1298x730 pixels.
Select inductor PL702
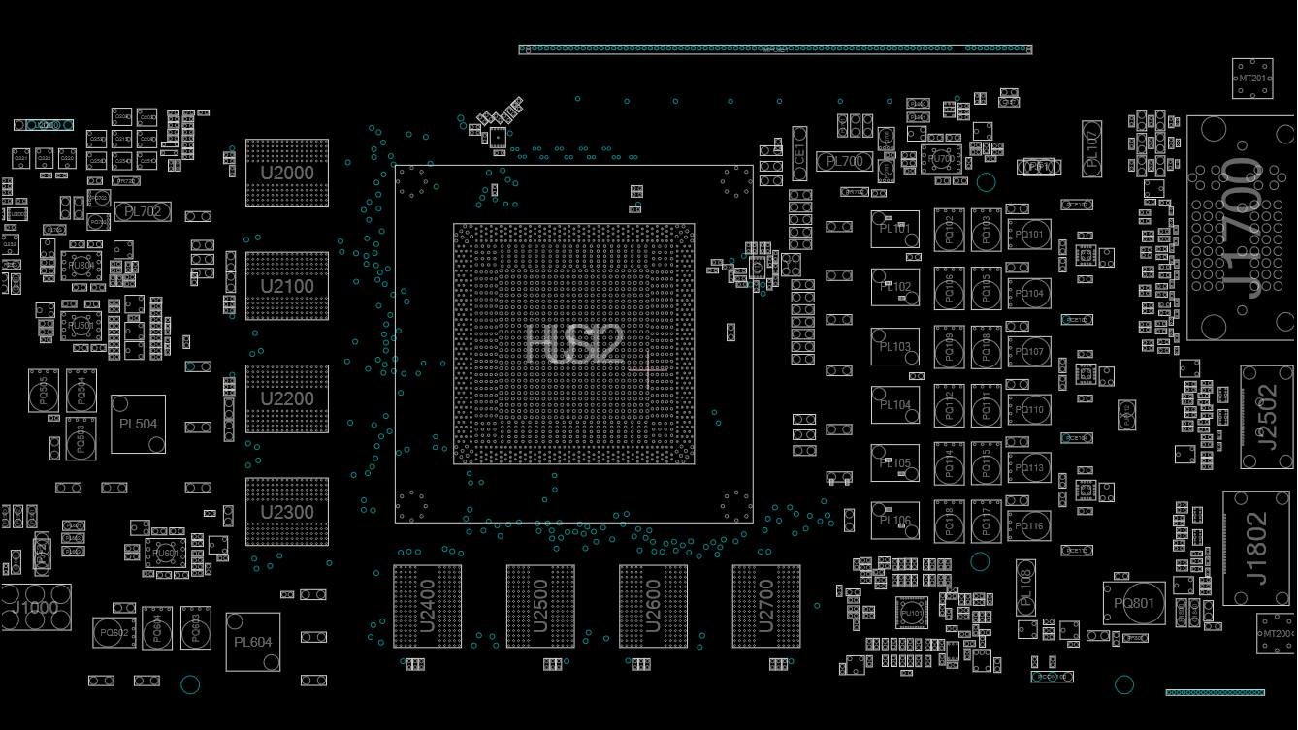pos(143,211)
